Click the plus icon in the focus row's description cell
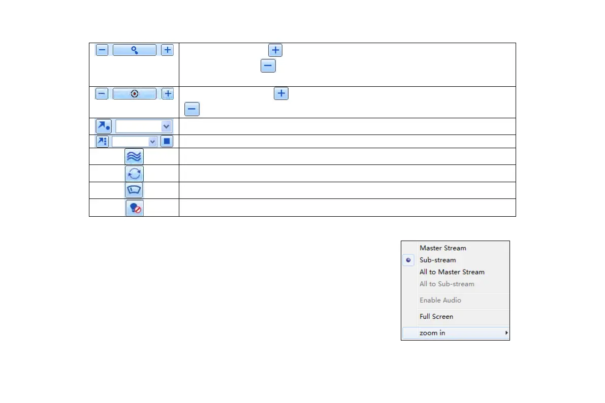Screen dimensions: 605x403 281,93
